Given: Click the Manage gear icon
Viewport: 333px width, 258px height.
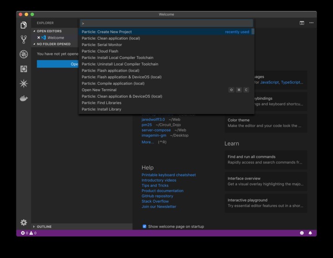Looking at the screenshot, I should 24,222.
